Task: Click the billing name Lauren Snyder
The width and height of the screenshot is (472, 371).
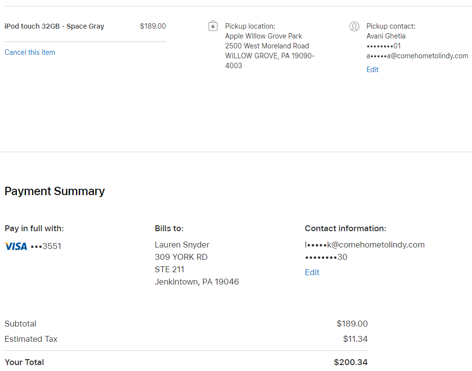Action: [x=182, y=245]
